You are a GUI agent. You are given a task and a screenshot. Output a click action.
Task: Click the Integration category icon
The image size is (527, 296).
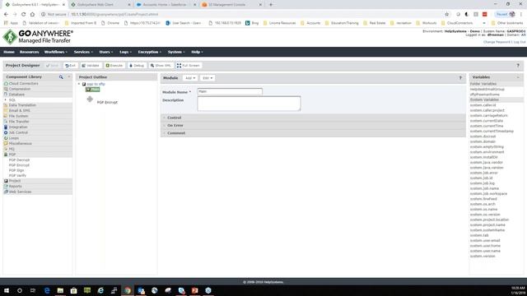coord(6,127)
